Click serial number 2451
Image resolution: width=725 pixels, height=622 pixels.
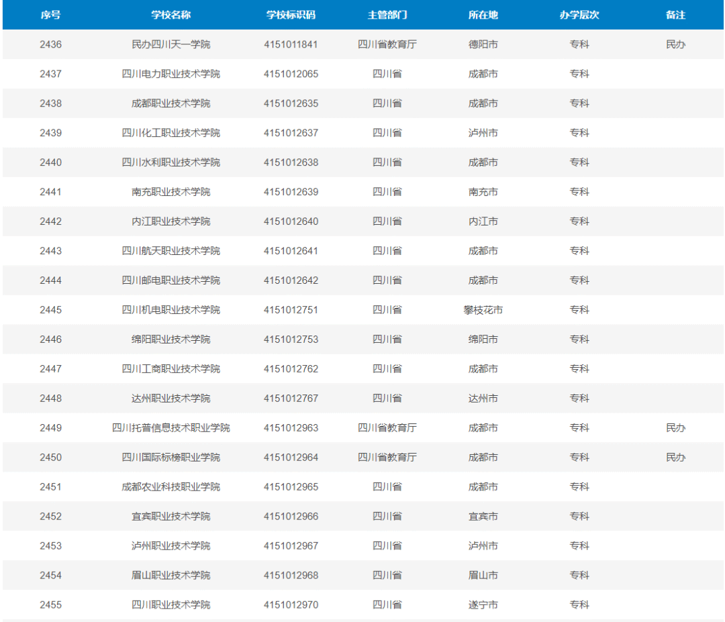(50, 487)
